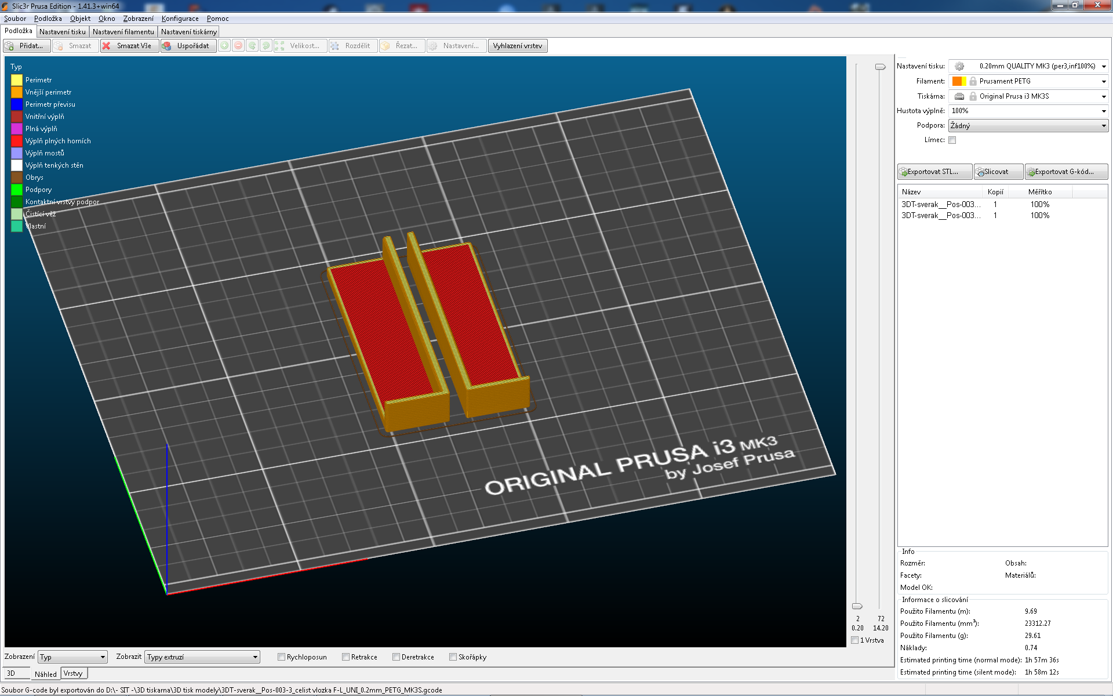Click the rotate counter-clockwise icon
This screenshot has width=1113, height=696.
[252, 46]
